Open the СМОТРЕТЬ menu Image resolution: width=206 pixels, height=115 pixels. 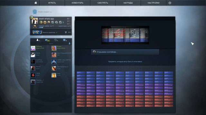[x=103, y=3]
